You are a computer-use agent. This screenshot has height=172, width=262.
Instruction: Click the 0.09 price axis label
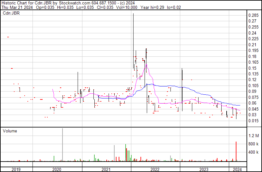252,91
